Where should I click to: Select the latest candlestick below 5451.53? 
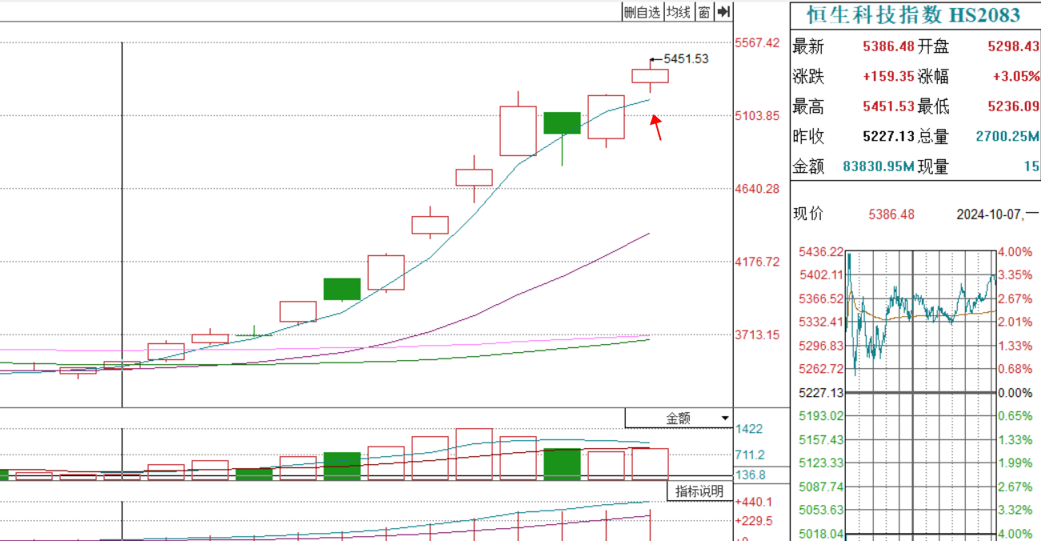[x=650, y=76]
